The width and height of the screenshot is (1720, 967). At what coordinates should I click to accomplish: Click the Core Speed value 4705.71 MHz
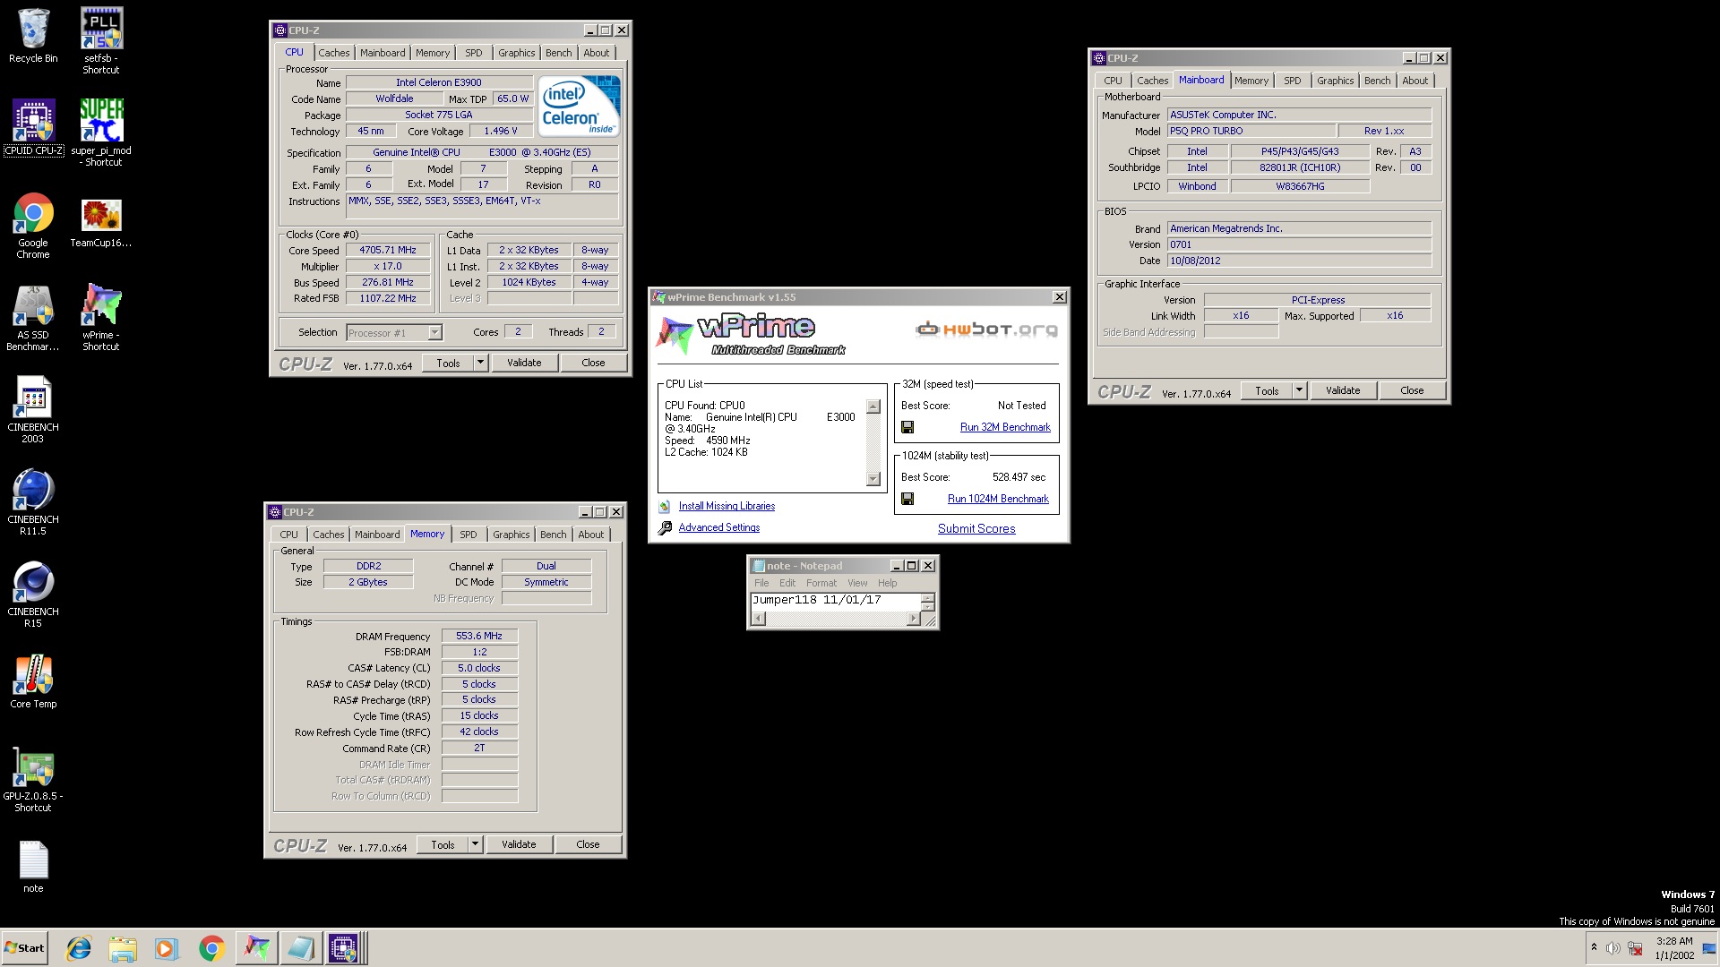[x=388, y=251]
